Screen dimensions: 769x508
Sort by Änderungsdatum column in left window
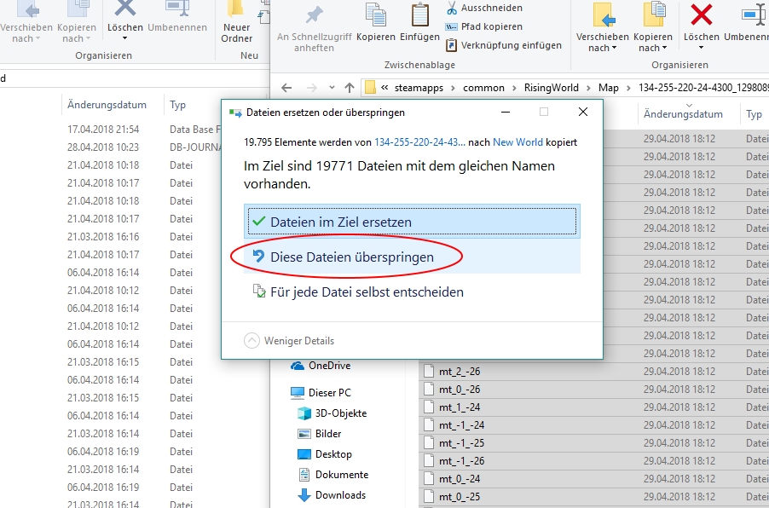107,105
